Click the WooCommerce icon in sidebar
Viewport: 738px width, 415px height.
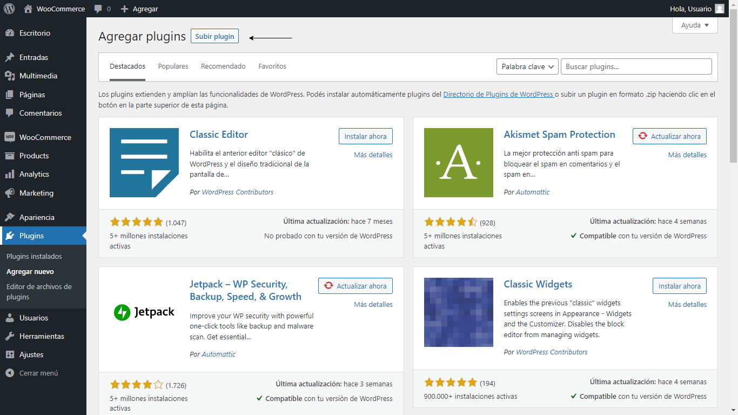(x=10, y=137)
